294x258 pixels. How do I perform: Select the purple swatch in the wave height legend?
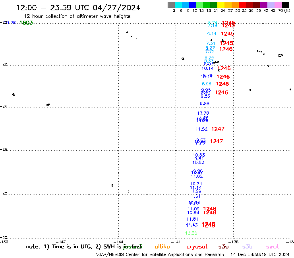(264, 5)
